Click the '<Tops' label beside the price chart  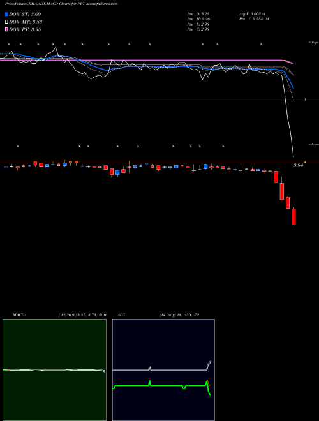point(314,43)
